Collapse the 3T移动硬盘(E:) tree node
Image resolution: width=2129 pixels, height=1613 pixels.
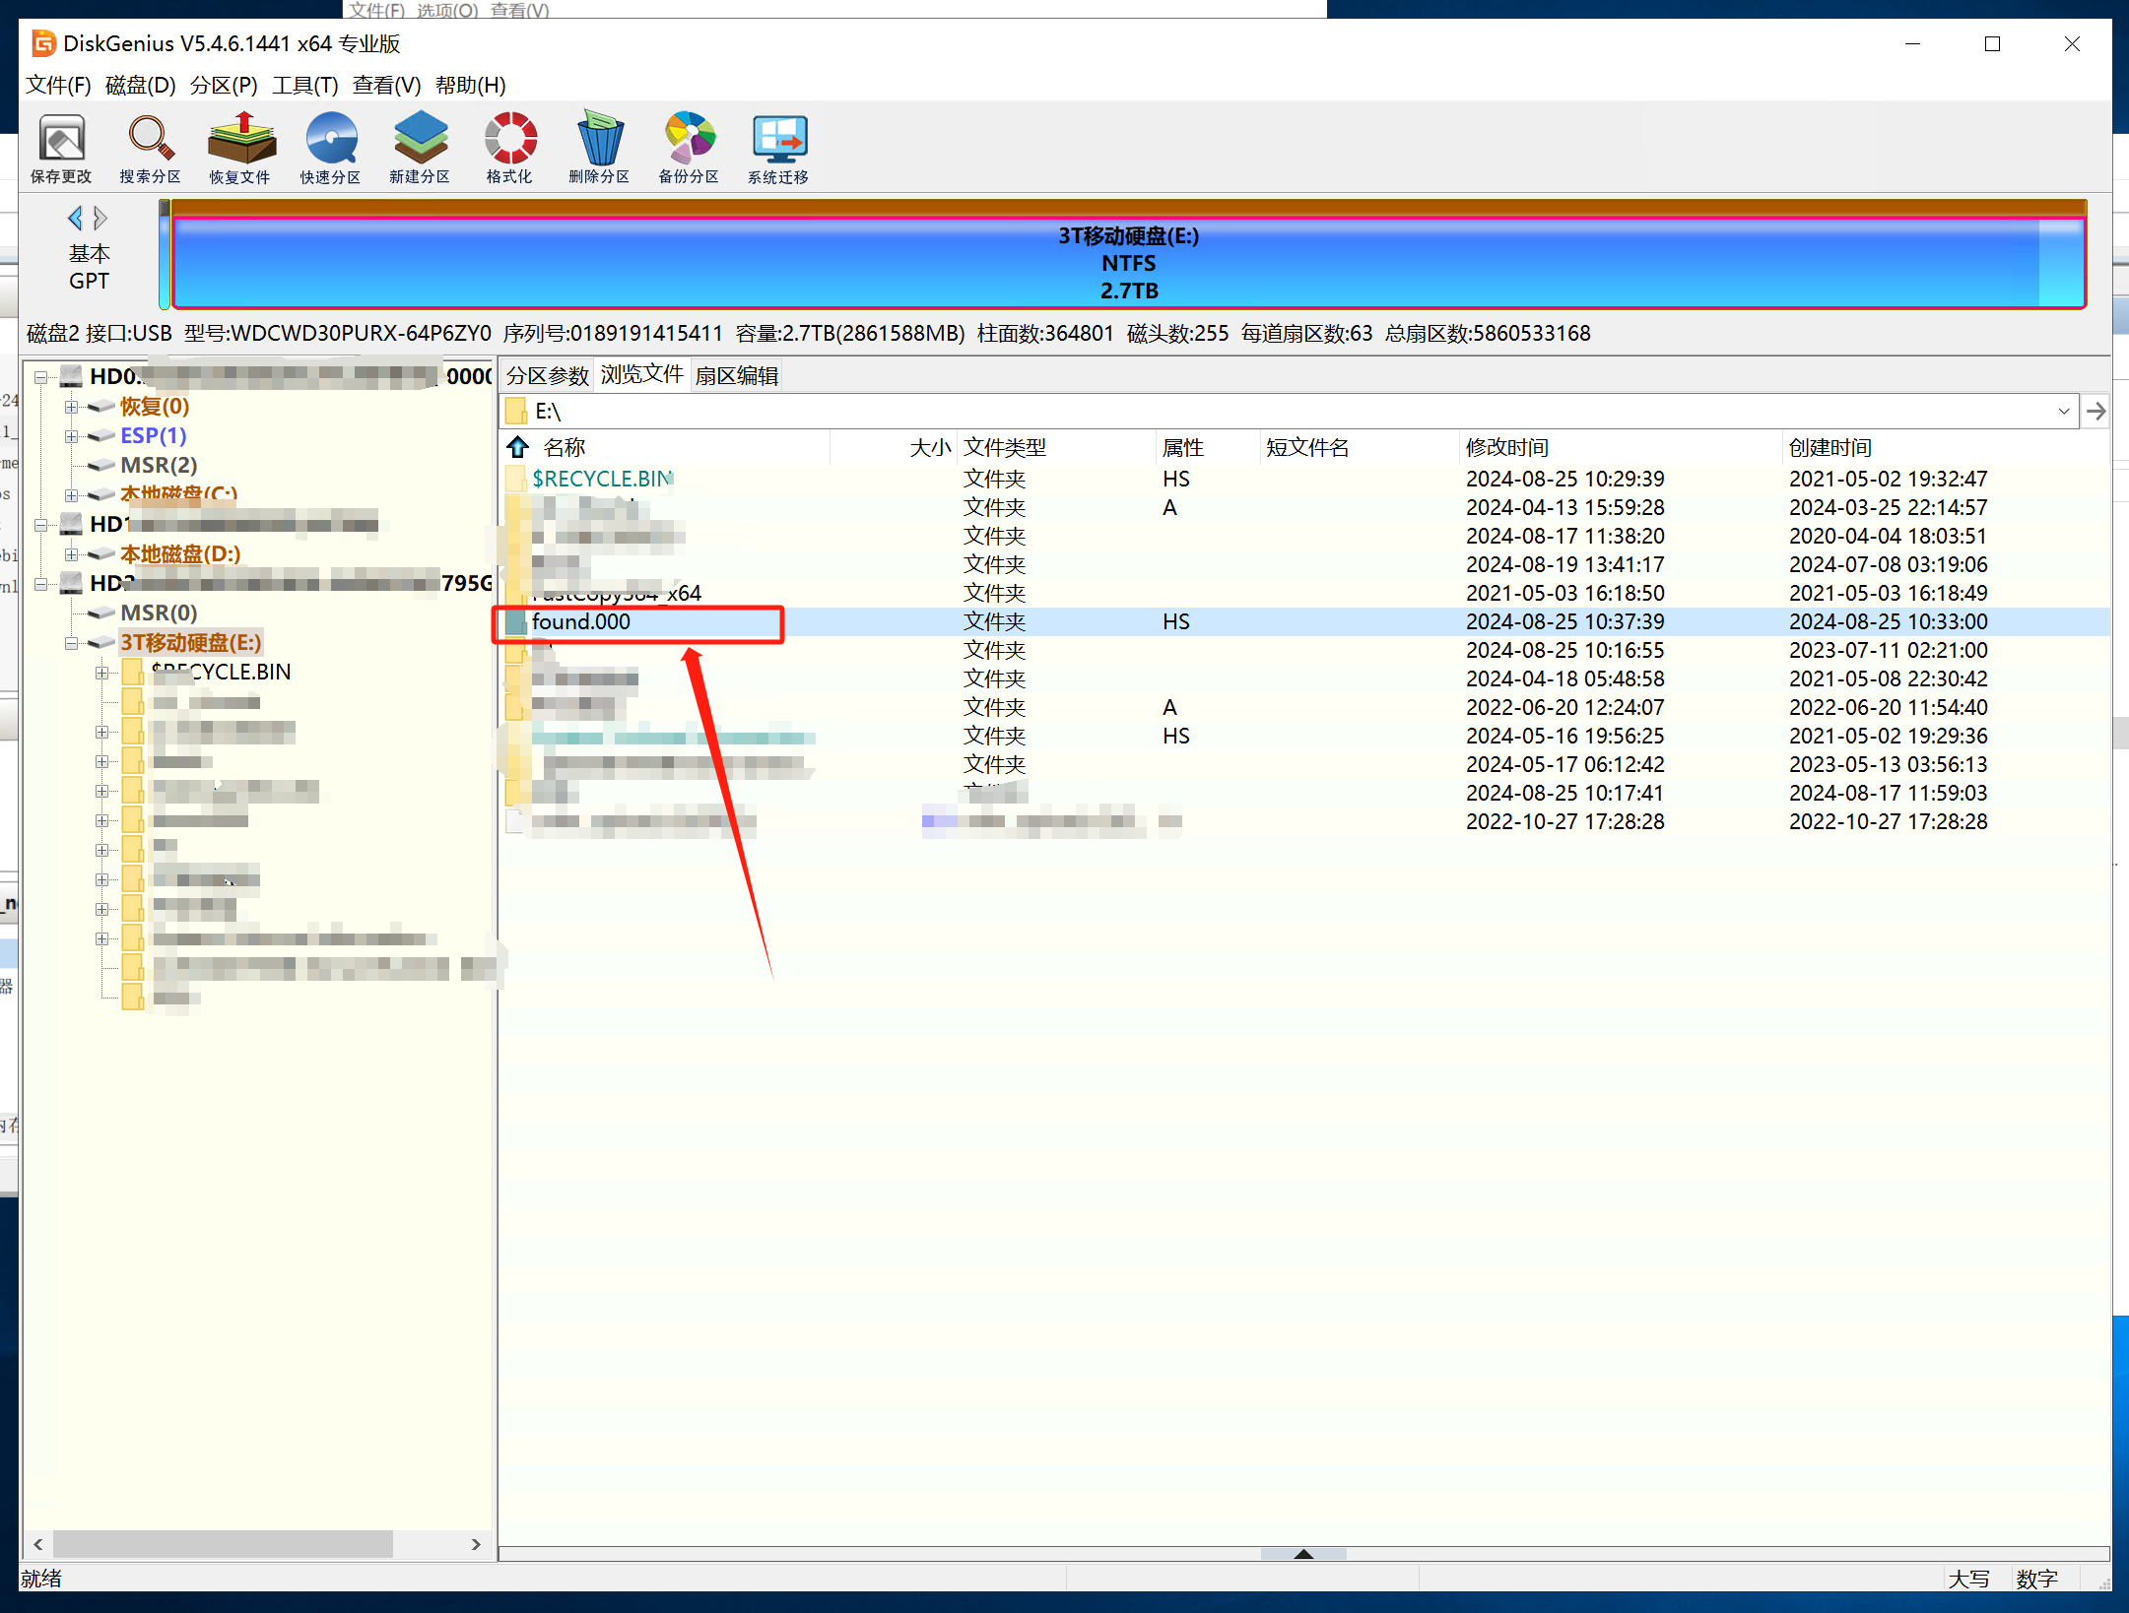click(71, 644)
